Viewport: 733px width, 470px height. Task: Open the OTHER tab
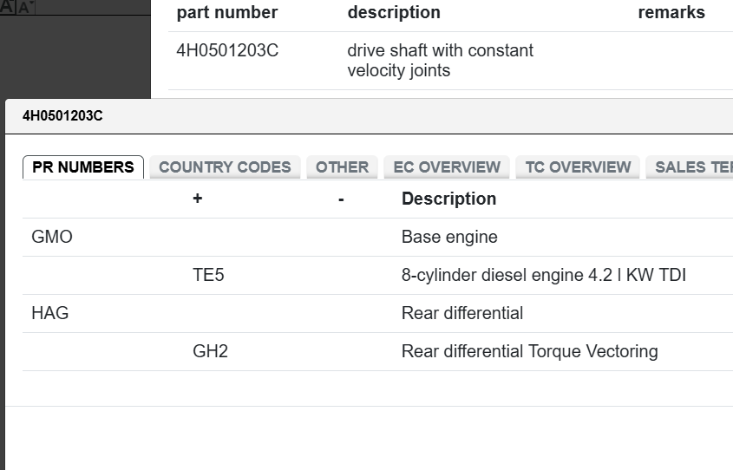click(342, 167)
